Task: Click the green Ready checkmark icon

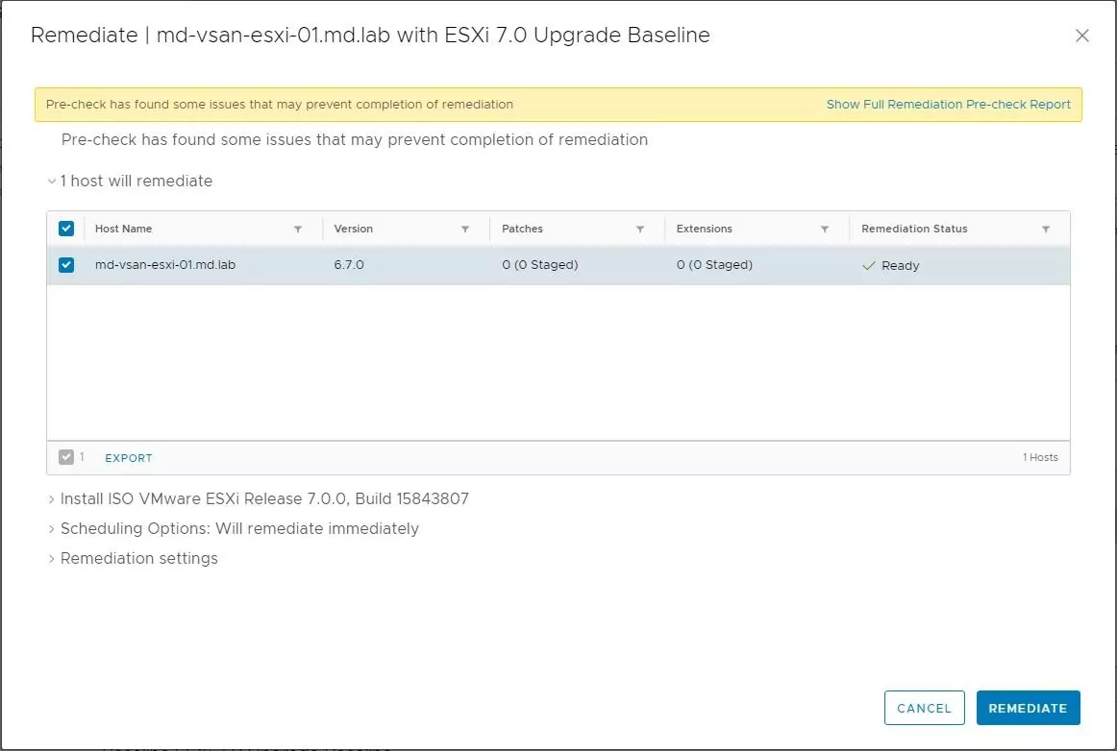Action: pos(868,265)
